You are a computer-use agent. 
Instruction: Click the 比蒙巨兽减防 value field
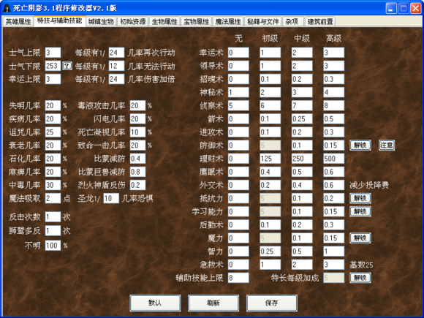pos(137,172)
